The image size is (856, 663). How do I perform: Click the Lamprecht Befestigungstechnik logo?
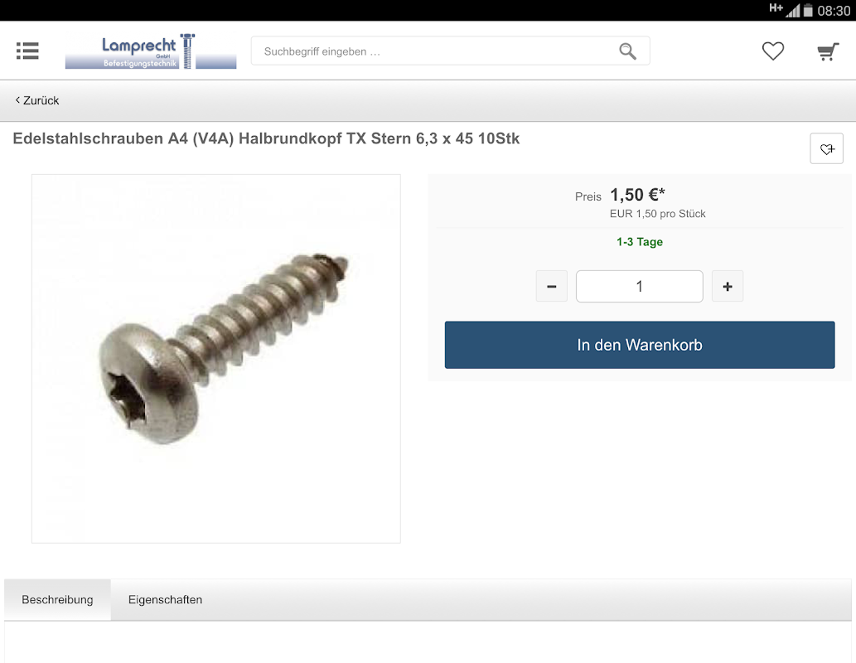151,51
